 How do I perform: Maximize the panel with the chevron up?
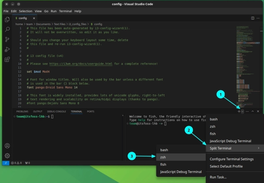pyautogui.click(x=252, y=111)
